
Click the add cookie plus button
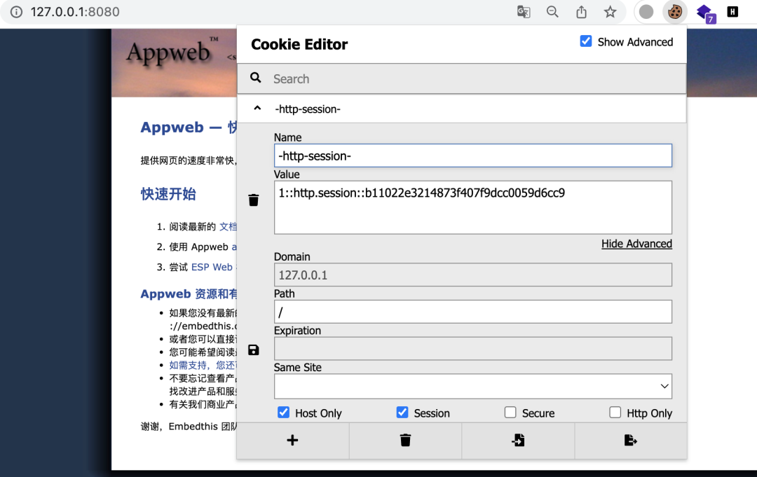click(x=292, y=441)
